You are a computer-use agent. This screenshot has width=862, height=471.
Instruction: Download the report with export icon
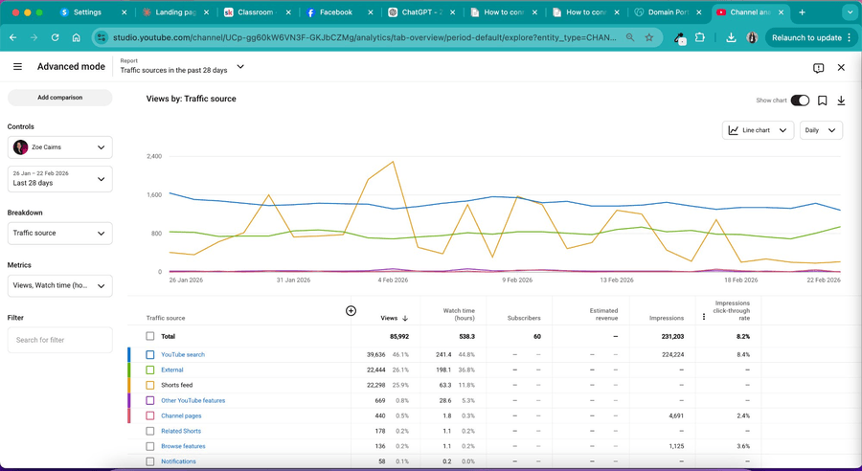tap(841, 101)
